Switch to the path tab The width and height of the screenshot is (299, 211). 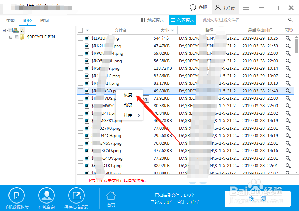click(x=28, y=20)
